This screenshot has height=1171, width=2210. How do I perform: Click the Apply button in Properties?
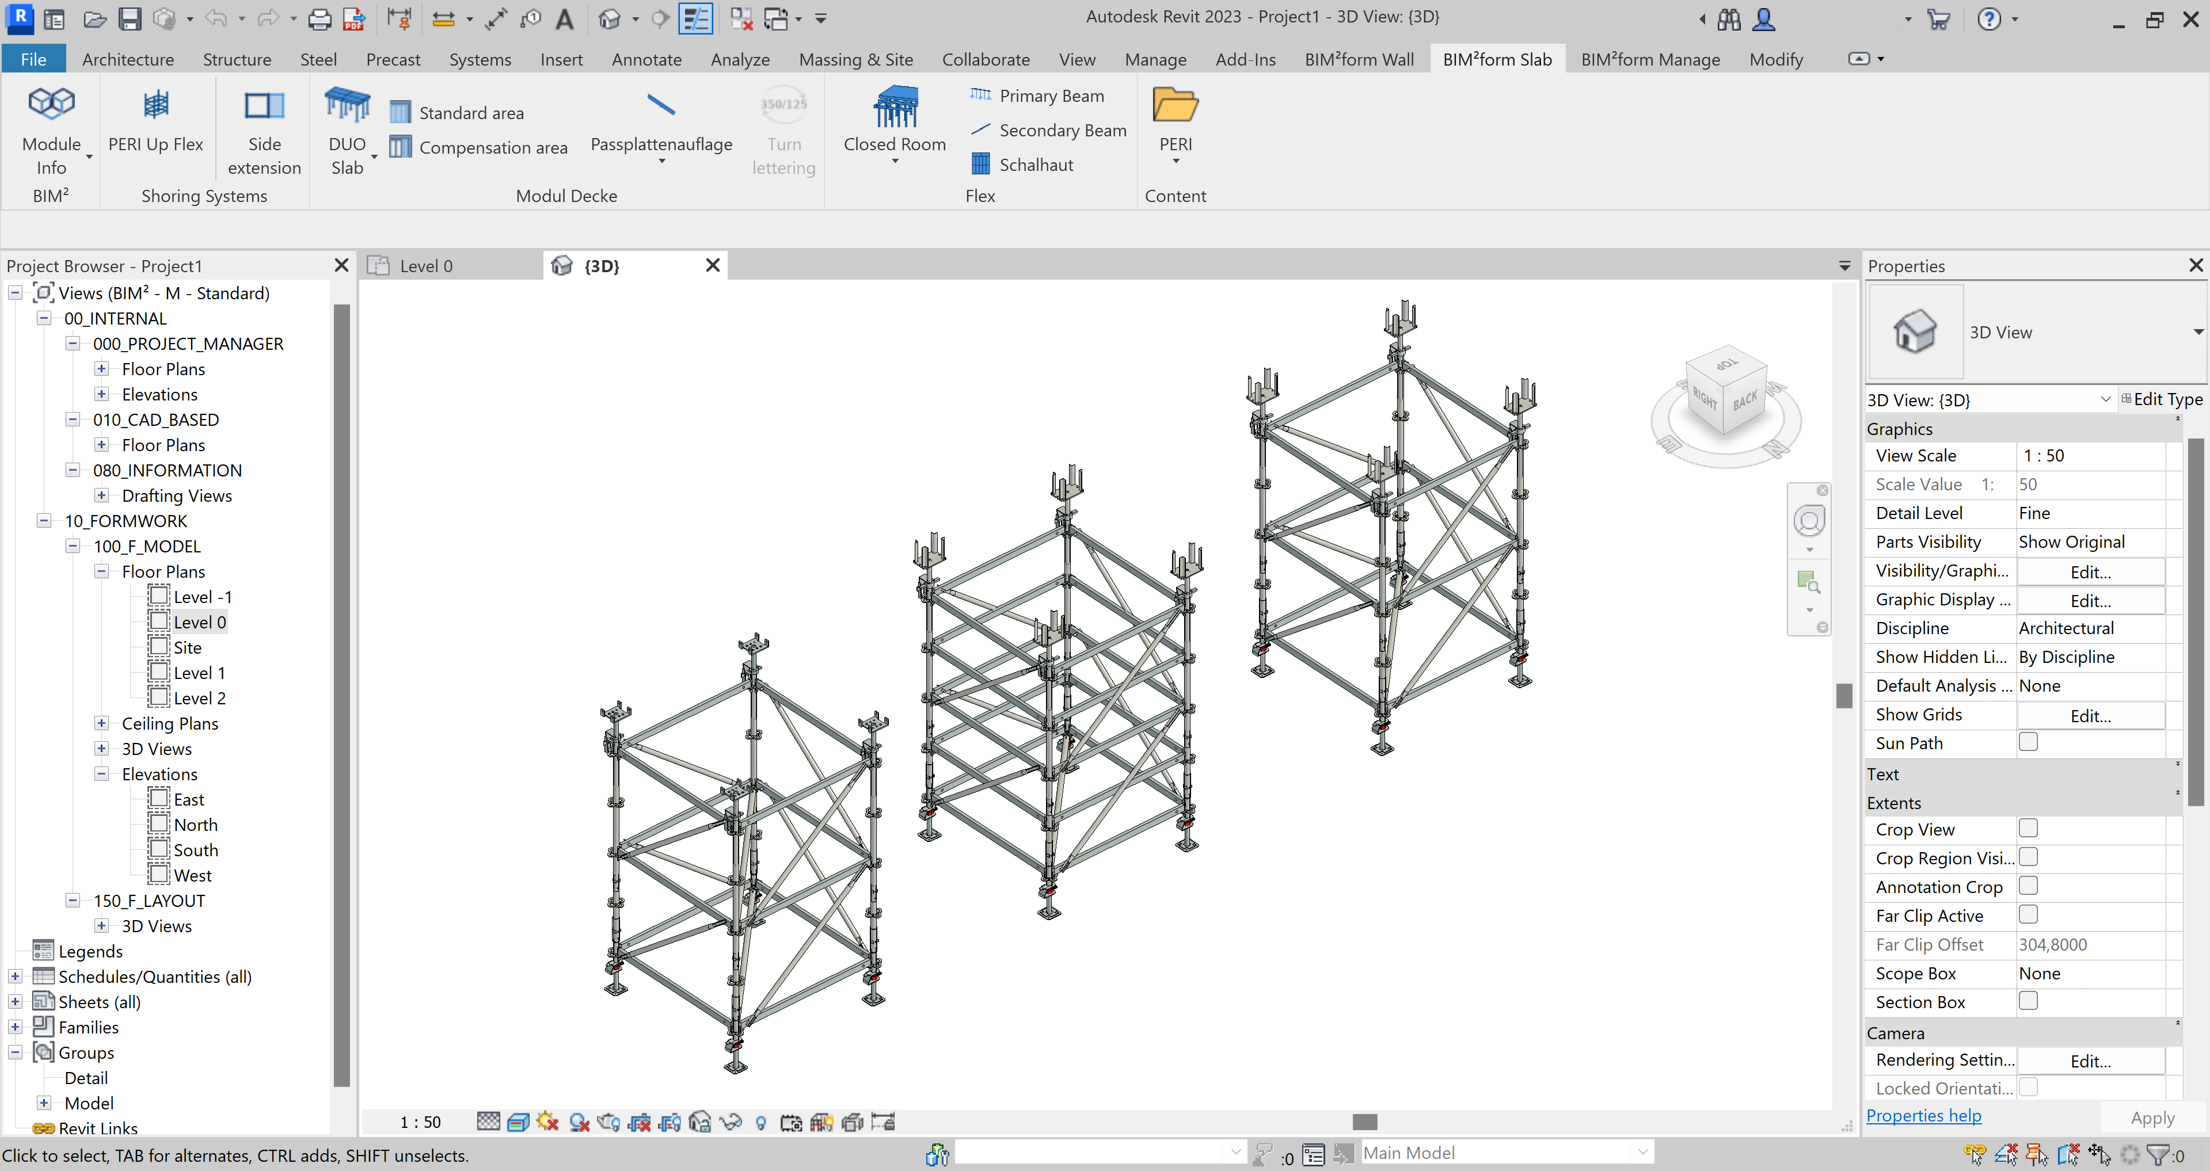pos(2152,1117)
